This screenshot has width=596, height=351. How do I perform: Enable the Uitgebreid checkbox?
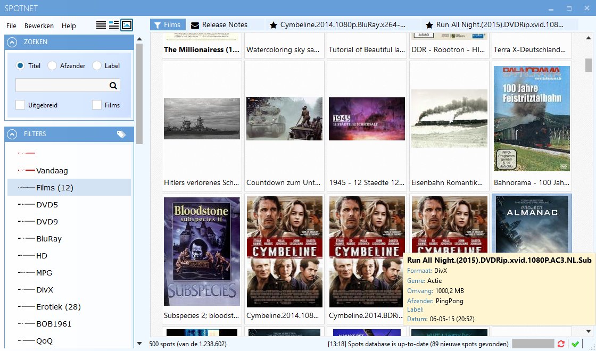point(20,105)
